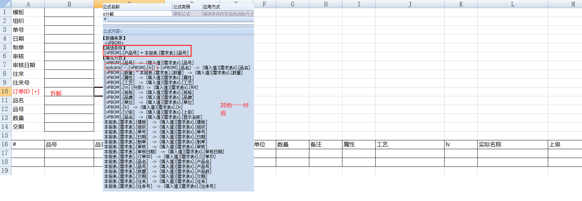Click the left scroll arrow in formula list
The width and height of the screenshot is (582, 201).
[x=105, y=19]
